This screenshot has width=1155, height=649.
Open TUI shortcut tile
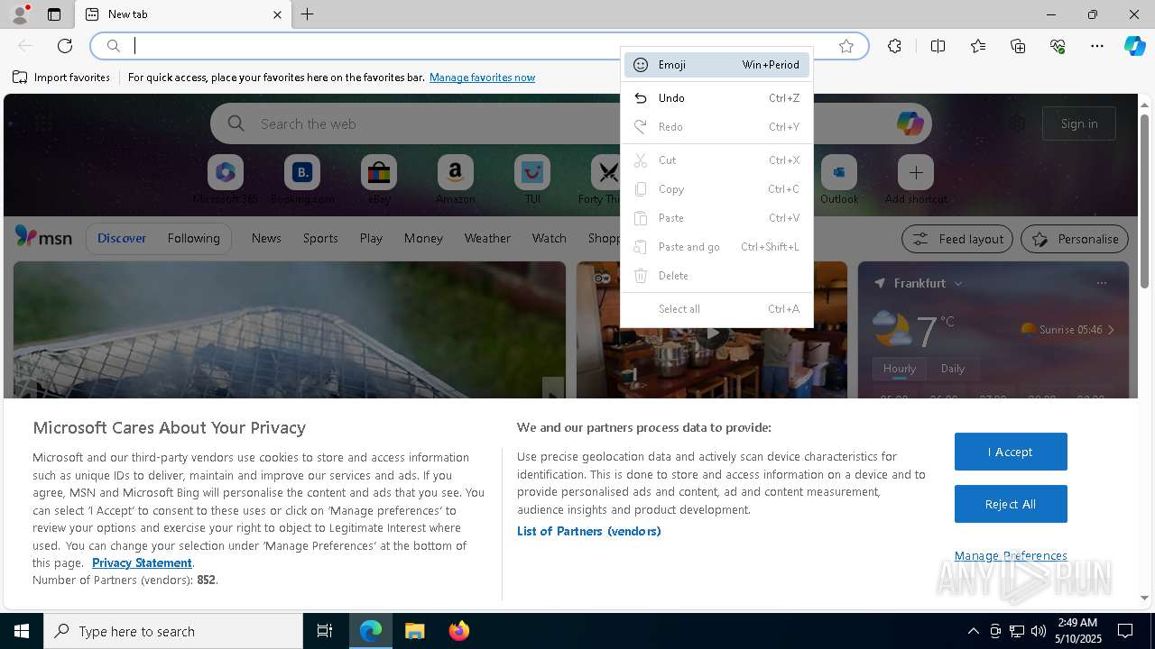click(x=532, y=179)
